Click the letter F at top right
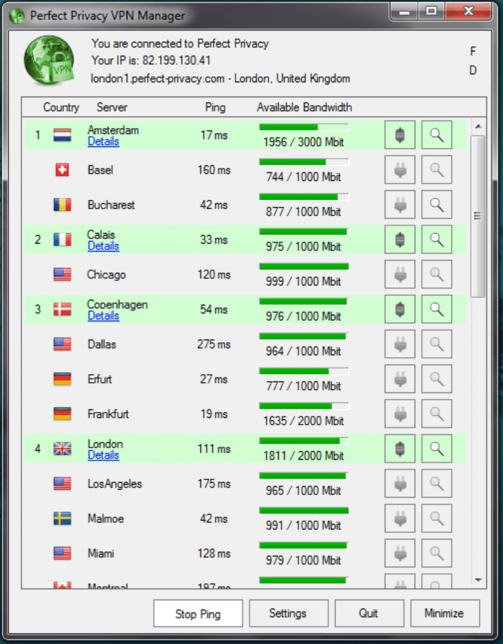The height and width of the screenshot is (644, 503). click(473, 52)
